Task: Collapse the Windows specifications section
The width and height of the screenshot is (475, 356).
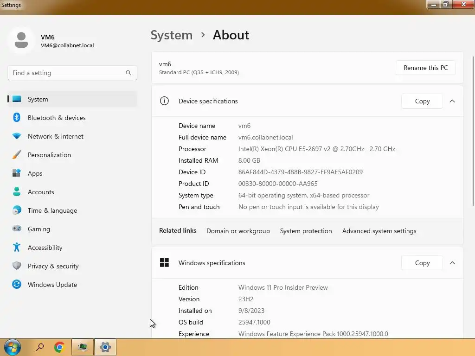Action: [452, 263]
